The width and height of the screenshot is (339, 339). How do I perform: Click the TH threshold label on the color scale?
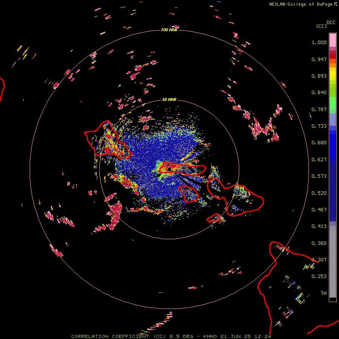click(x=324, y=293)
